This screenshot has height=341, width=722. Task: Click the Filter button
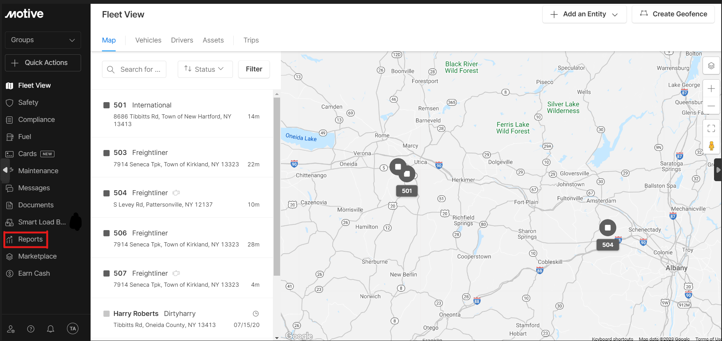pos(254,69)
